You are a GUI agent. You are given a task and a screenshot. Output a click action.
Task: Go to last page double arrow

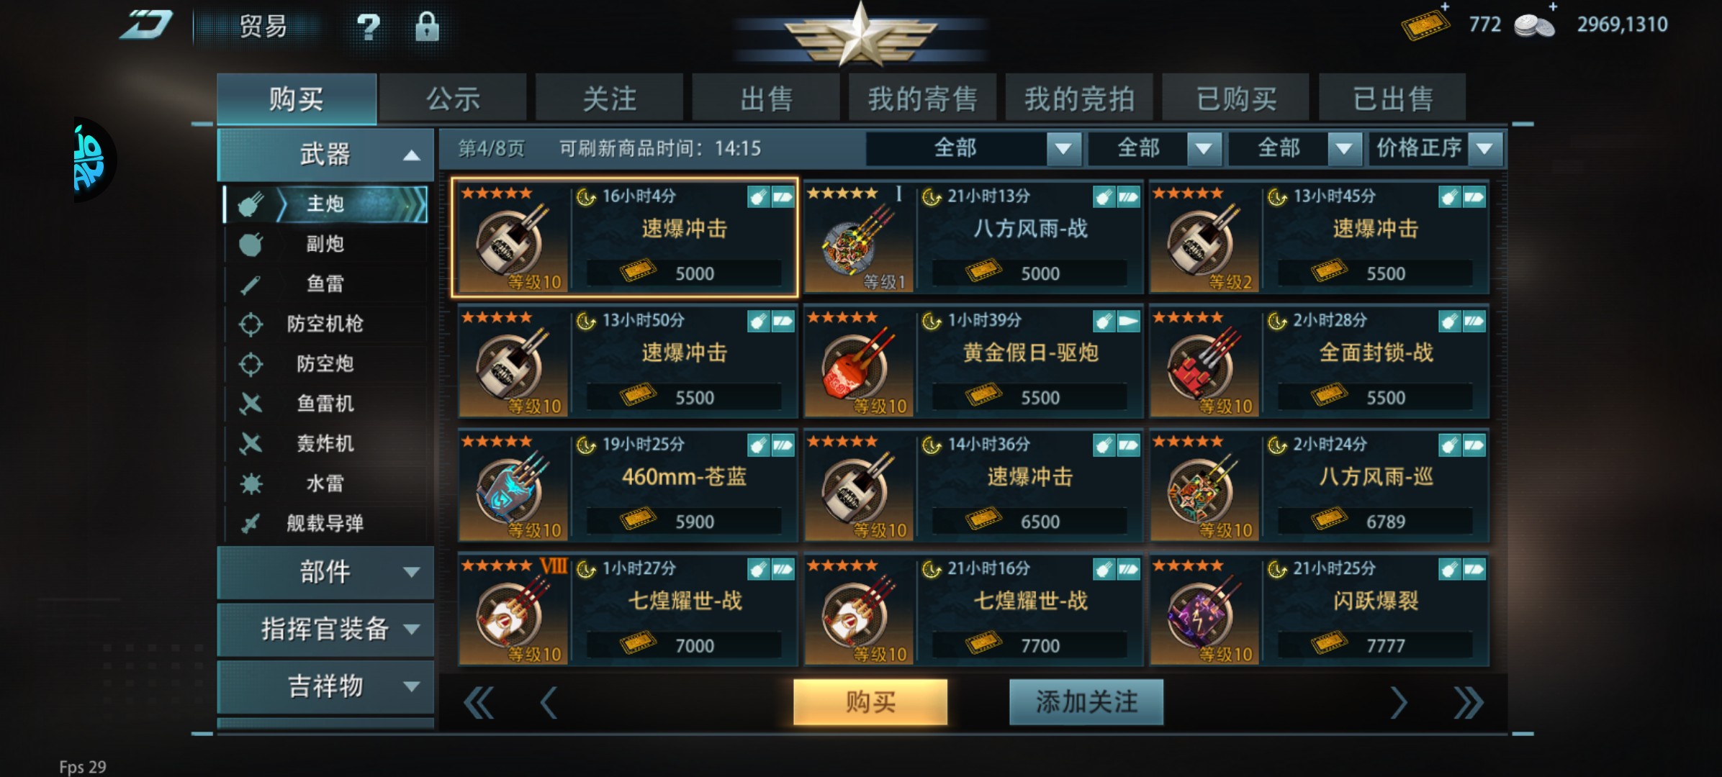[x=1468, y=702]
